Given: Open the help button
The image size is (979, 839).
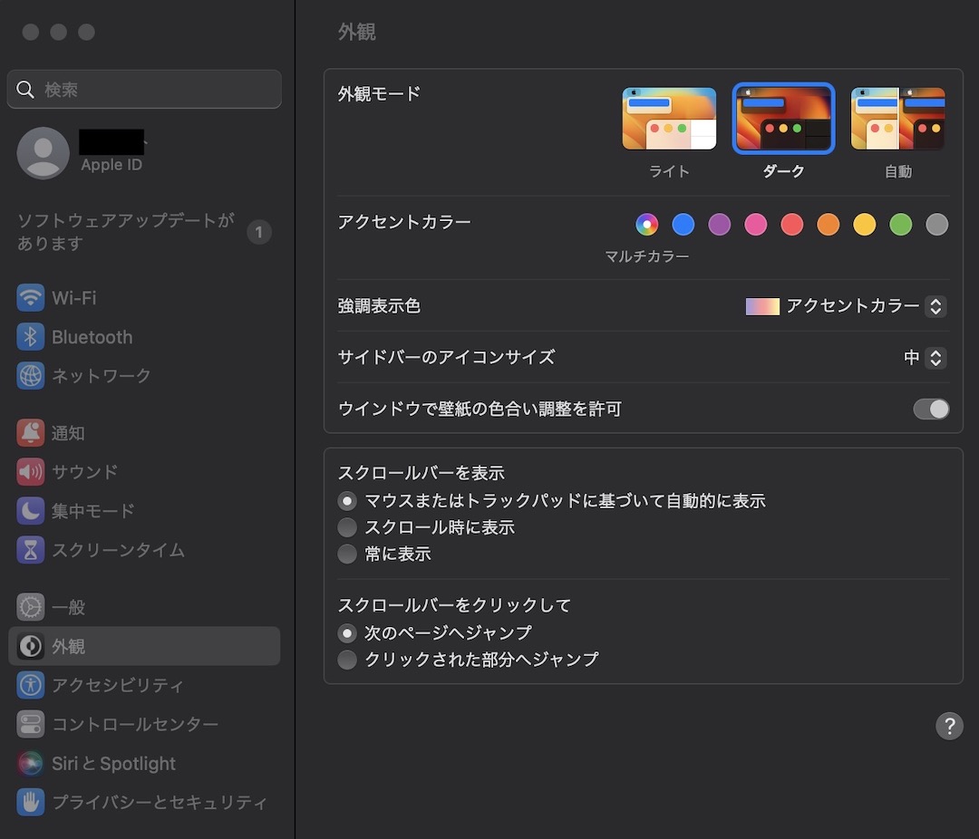Looking at the screenshot, I should click(949, 726).
